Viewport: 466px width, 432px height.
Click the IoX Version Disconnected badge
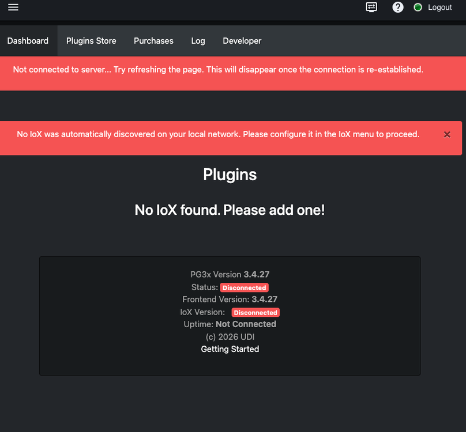click(x=255, y=312)
